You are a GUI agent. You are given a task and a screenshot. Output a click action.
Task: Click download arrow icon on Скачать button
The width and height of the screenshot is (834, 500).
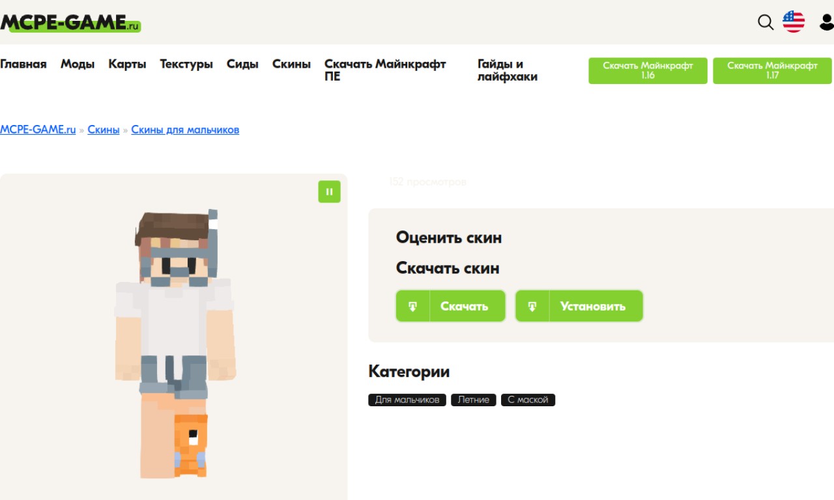[413, 306]
